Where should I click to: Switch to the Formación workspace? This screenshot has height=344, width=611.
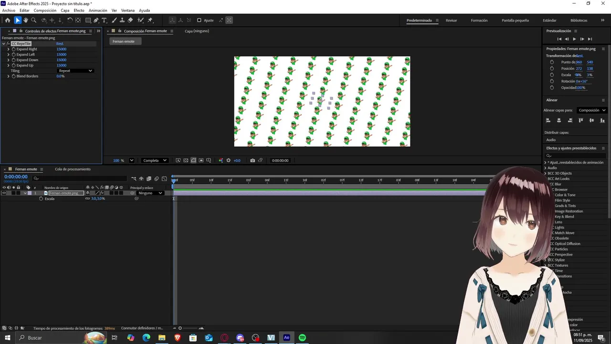pos(479,21)
